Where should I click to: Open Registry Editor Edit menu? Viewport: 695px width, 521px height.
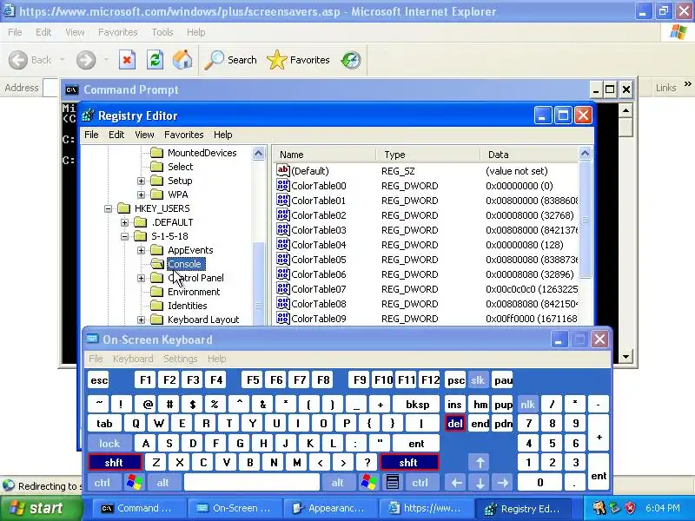(x=116, y=135)
